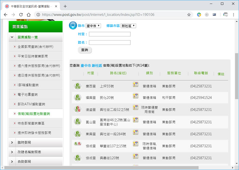Click the map icon for 民化20號 row
This screenshot has height=170, width=239.
(x=136, y=96)
